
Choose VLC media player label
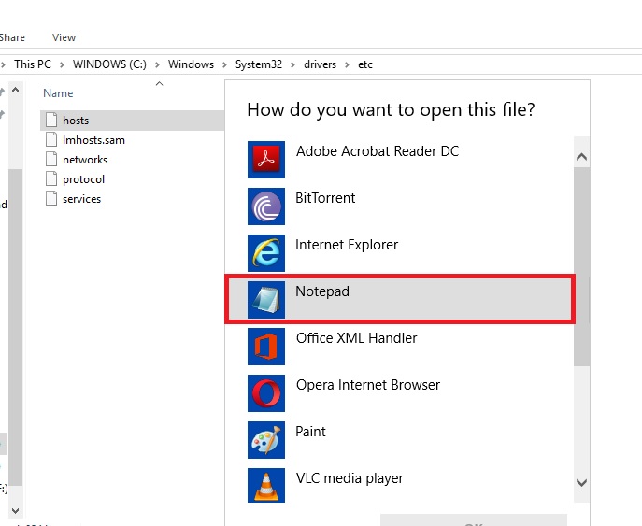[x=350, y=478]
